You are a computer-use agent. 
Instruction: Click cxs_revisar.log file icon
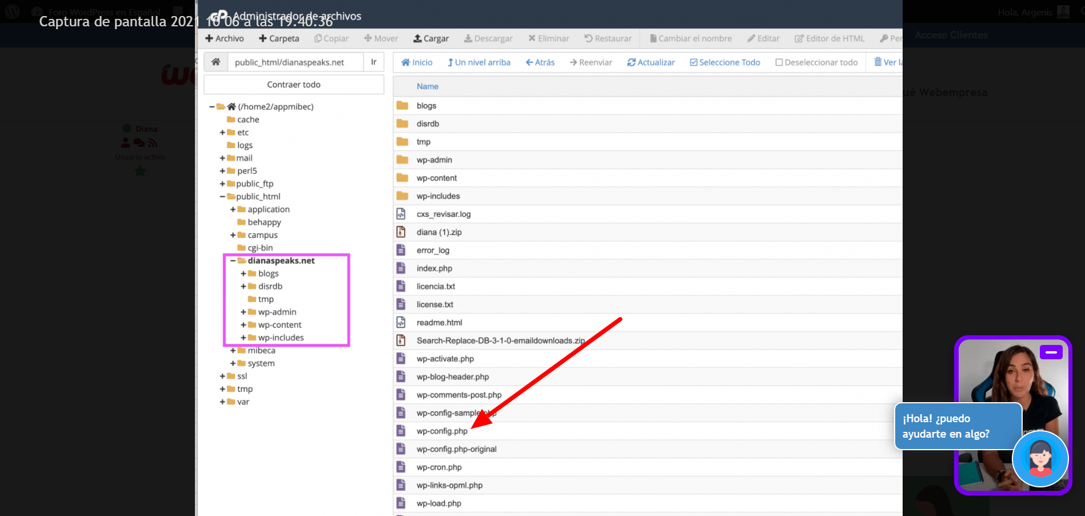(401, 214)
